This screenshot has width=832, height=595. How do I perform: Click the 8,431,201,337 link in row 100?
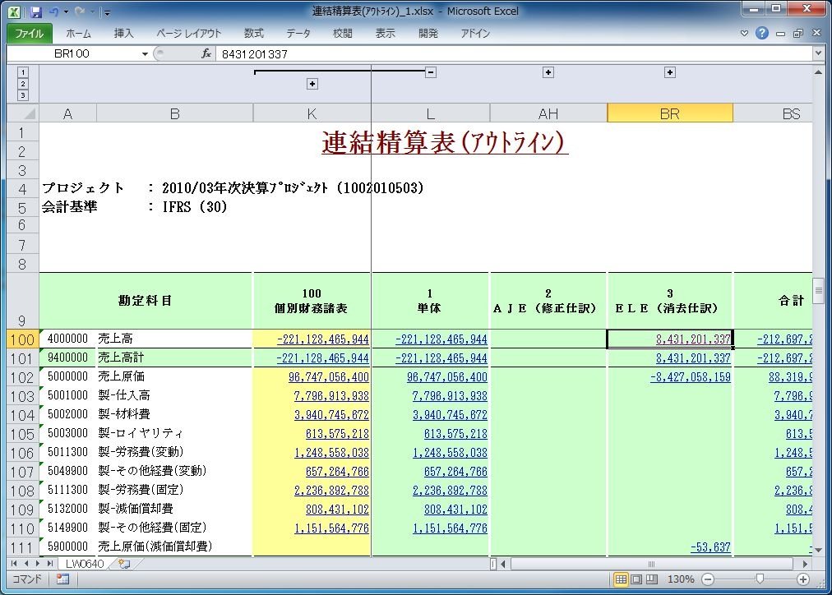click(693, 339)
